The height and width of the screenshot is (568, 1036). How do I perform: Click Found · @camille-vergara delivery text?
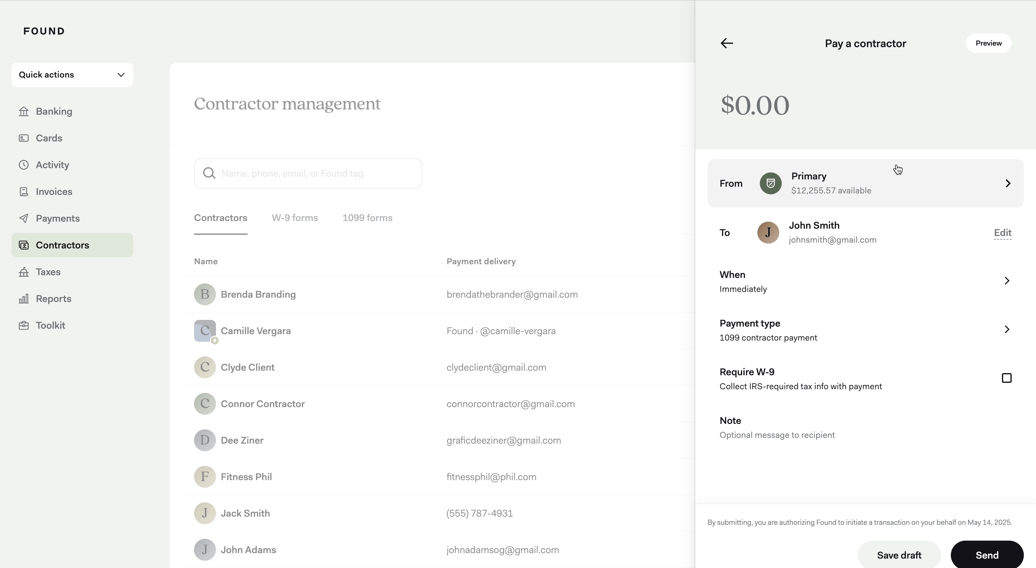click(501, 331)
